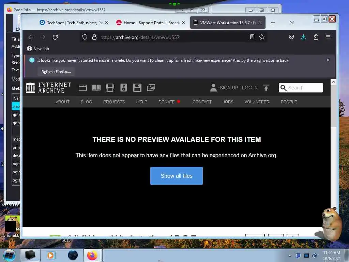Screen dimensions: 349x262
Task: Open the Downloads panel arrow icon
Action: (x=303, y=37)
